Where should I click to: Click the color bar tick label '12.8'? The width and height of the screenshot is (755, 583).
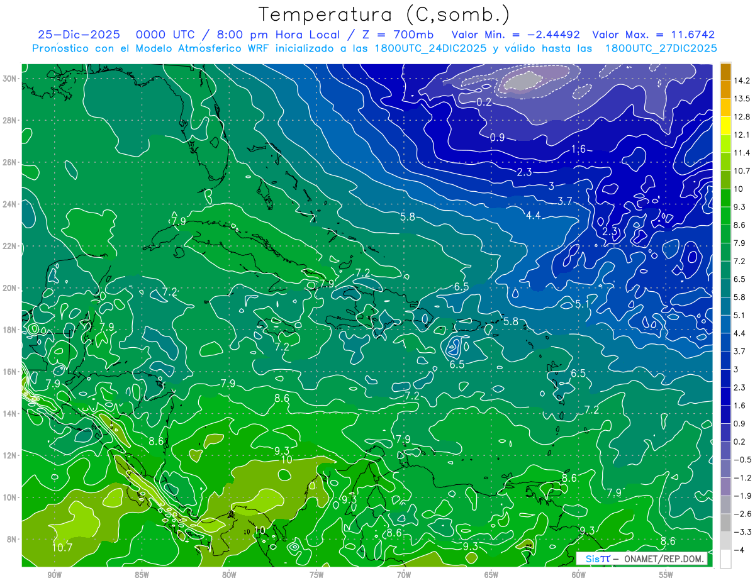pyautogui.click(x=742, y=116)
